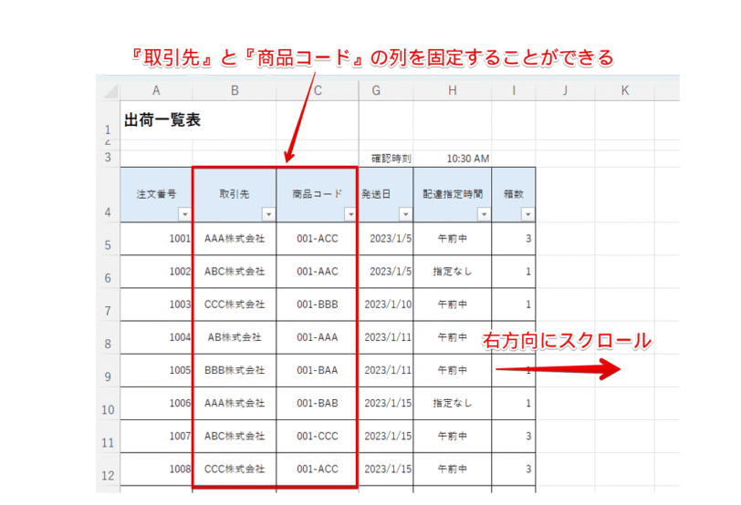
Task: Click 001-ACC in row 12
Action: (x=317, y=469)
